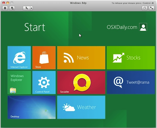Open the Stocks tile
The height and width of the screenshot is (128, 157).
click(x=131, y=58)
